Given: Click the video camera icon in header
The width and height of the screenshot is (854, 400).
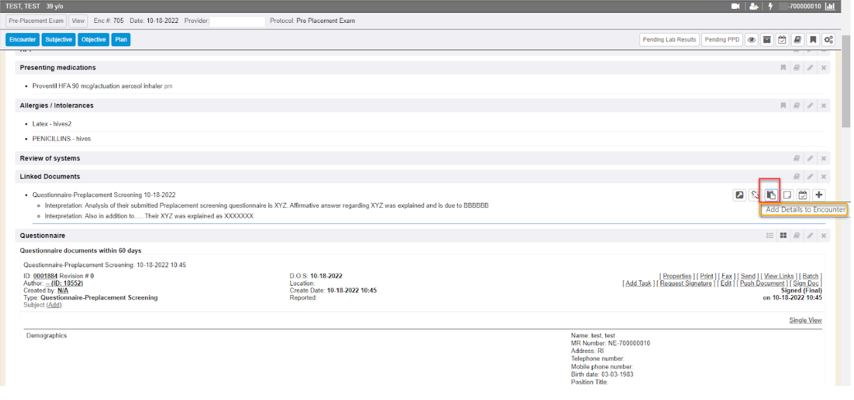Looking at the screenshot, I should click(x=736, y=6).
